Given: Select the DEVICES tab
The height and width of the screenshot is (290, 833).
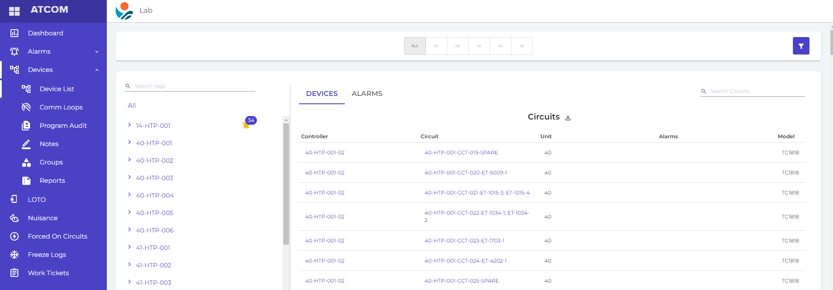Looking at the screenshot, I should (322, 94).
